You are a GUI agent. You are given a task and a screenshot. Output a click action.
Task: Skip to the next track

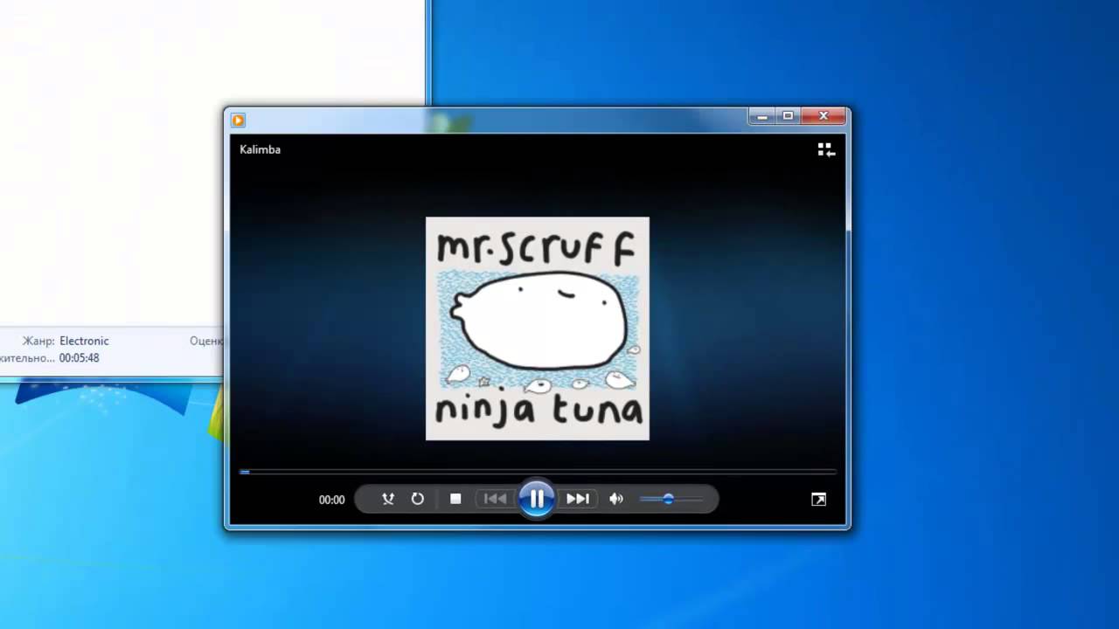tap(577, 499)
